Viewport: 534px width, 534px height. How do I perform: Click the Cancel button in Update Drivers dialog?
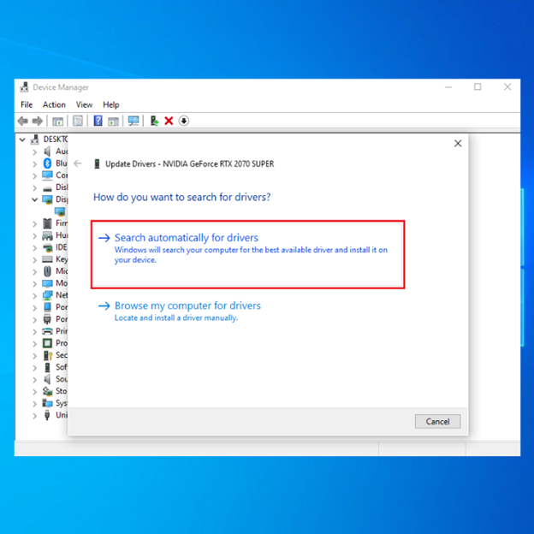437,422
